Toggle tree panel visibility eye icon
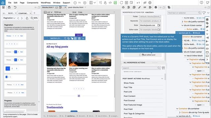 tap(205, 8)
